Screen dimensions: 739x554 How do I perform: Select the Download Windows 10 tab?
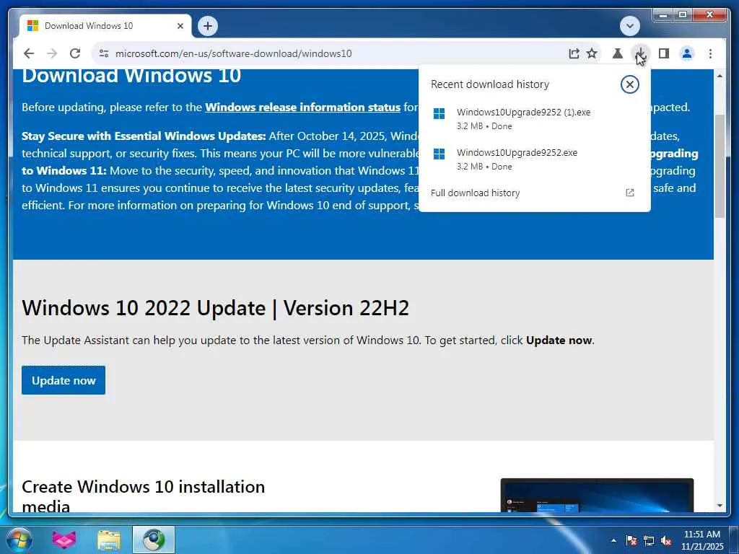pos(105,26)
